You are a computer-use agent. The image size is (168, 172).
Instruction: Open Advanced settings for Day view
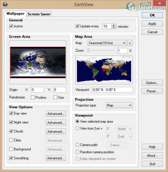click(56, 114)
